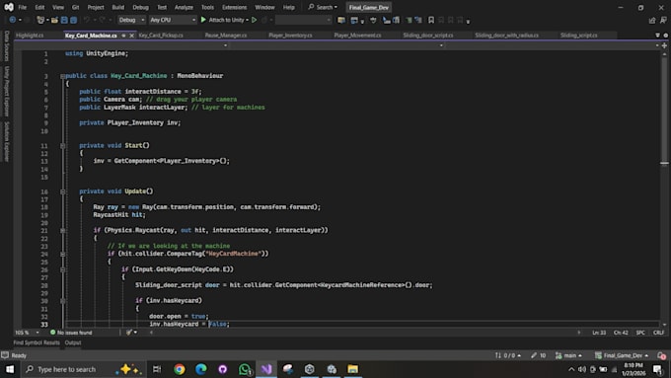Switch to the Key_Card_Pickup.cs tab
The height and width of the screenshot is (378, 671).
(x=161, y=36)
